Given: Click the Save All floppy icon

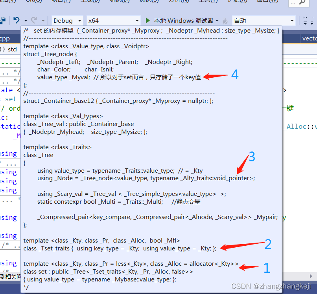Looking at the screenshot, I should [3, 20].
